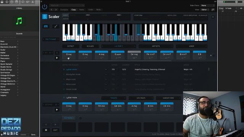Click the F# min7 chord pad
Screen dimensions: 244x137
pos(151,55)
